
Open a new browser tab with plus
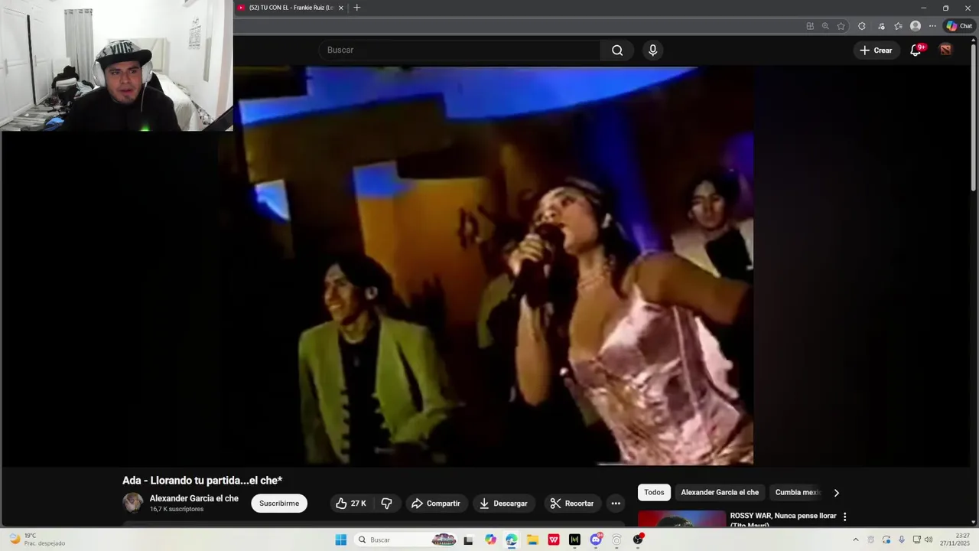pos(356,8)
